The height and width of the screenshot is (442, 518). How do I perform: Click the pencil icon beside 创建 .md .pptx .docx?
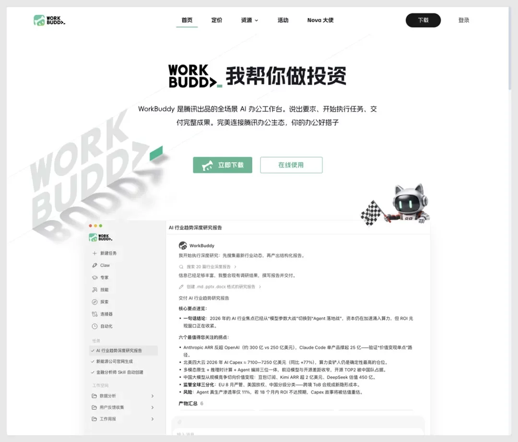coord(181,287)
